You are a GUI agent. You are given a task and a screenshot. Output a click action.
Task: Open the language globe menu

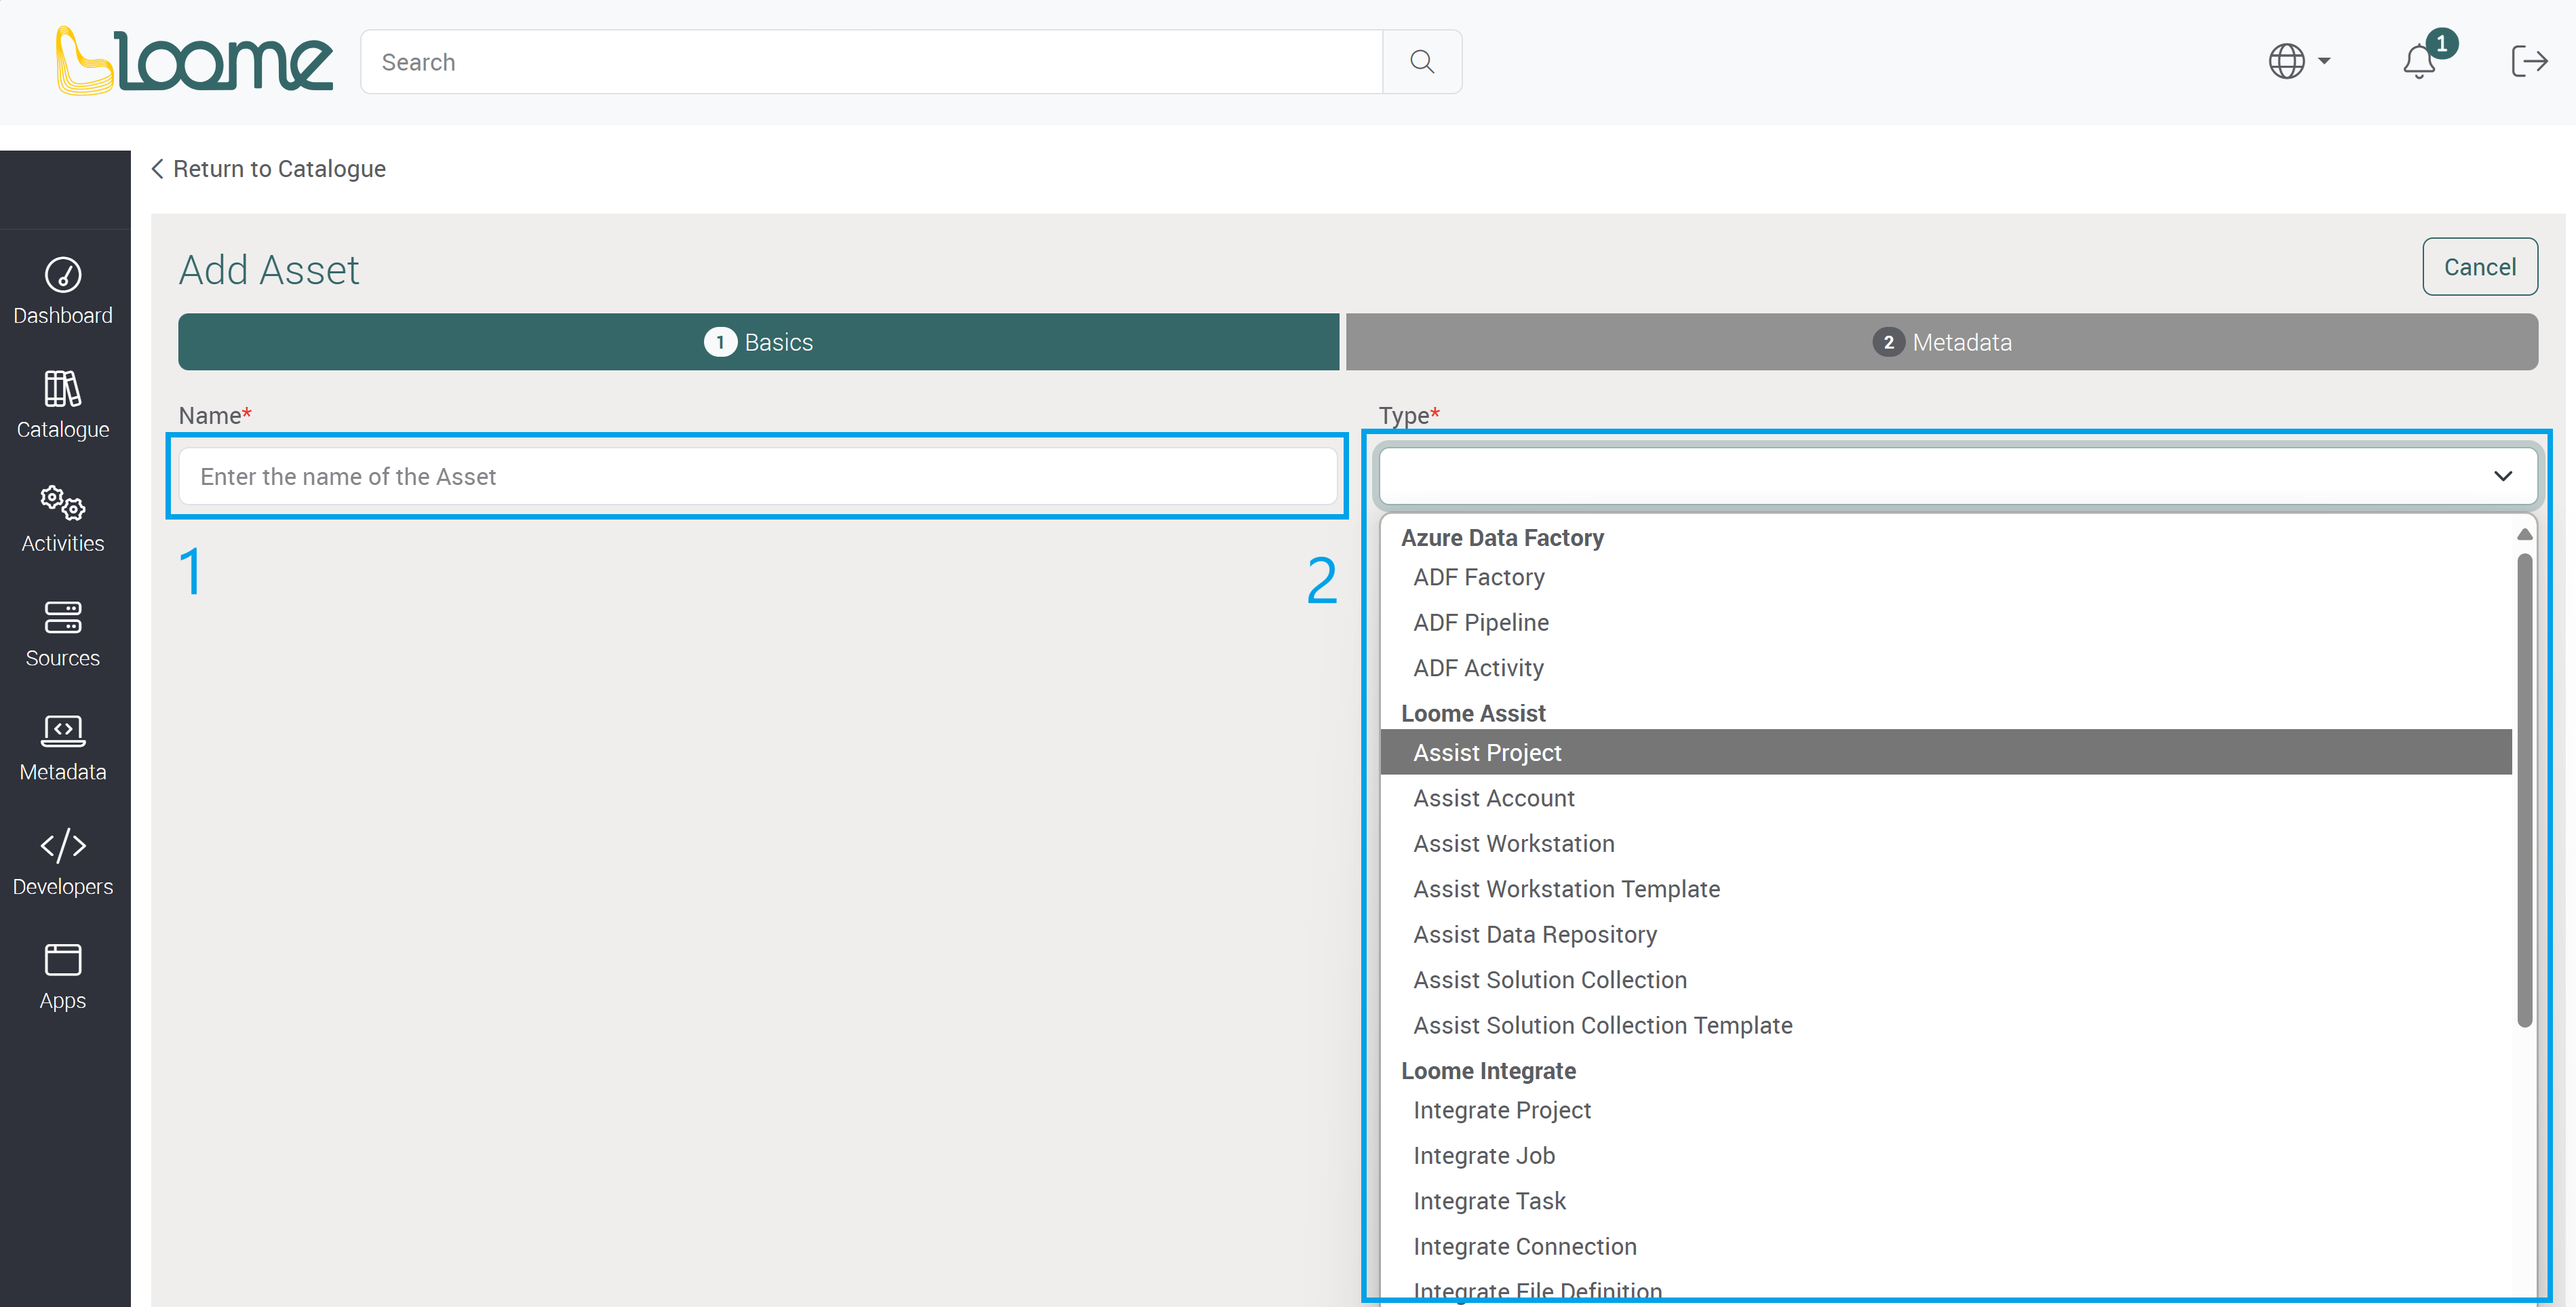[x=2299, y=61]
